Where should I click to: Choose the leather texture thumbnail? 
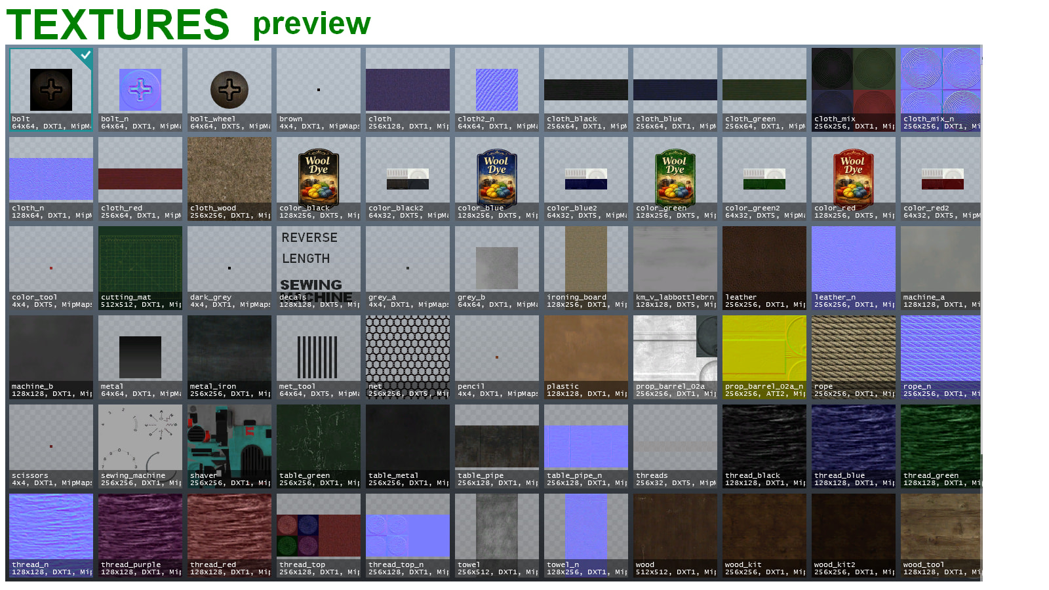coord(764,268)
